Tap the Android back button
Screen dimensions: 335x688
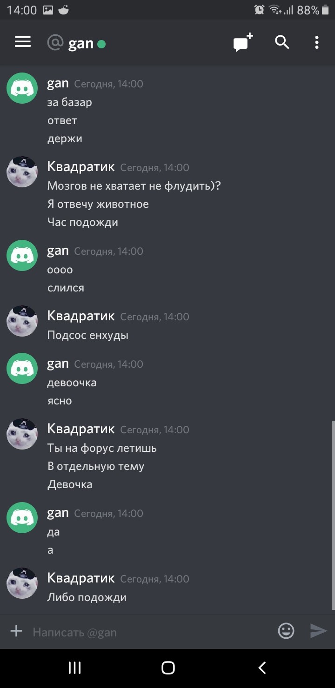point(262,668)
